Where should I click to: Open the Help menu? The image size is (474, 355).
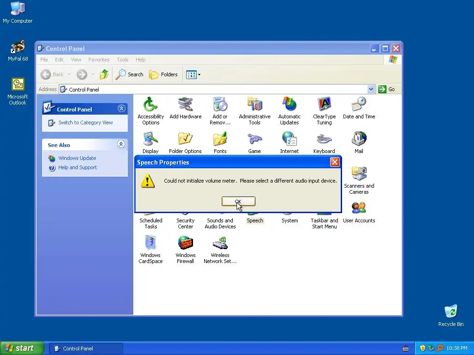pos(141,60)
